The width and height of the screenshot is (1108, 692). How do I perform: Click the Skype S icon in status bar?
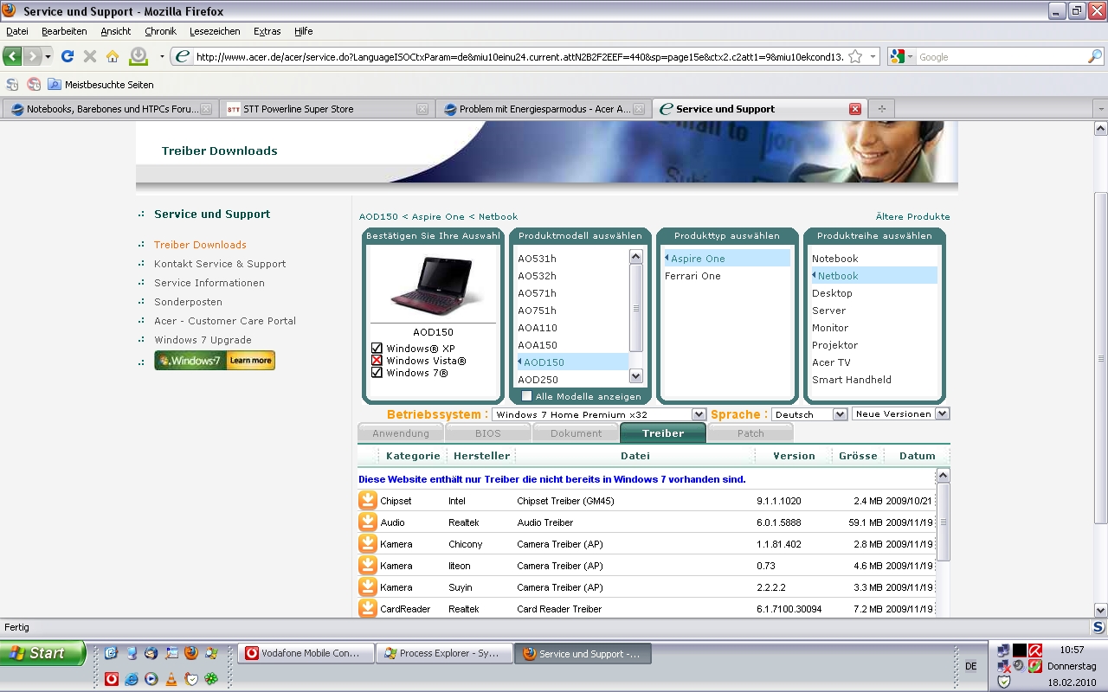[x=1098, y=627]
